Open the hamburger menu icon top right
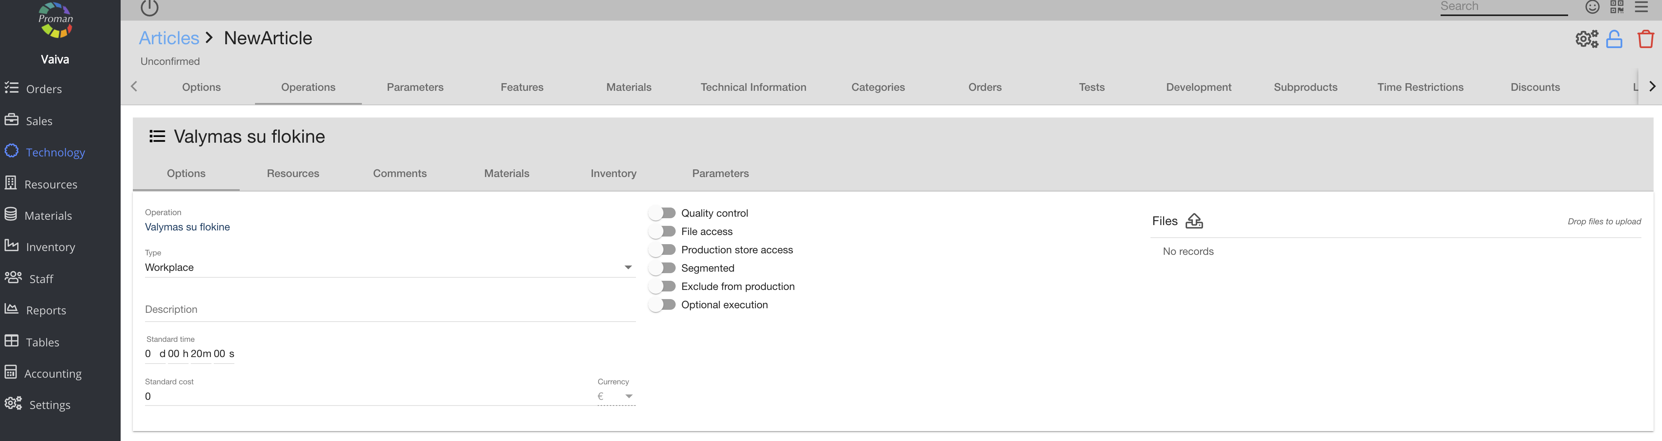This screenshot has width=1662, height=441. 1641,7
